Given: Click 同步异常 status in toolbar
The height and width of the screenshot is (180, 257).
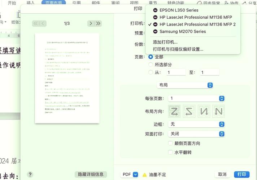Looking at the screenshot, I should [208, 3].
